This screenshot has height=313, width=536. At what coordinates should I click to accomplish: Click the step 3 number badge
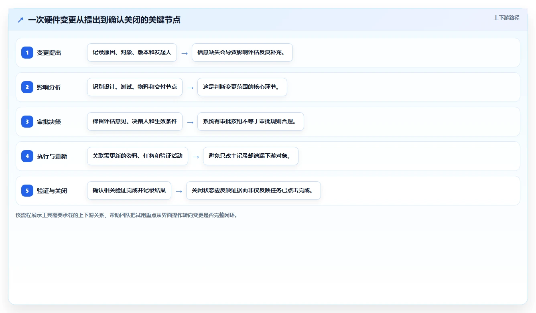[27, 122]
